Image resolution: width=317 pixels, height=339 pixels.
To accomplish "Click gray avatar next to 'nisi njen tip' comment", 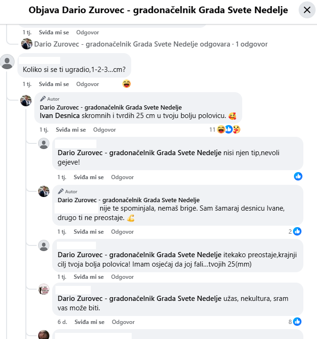I will (x=44, y=144).
